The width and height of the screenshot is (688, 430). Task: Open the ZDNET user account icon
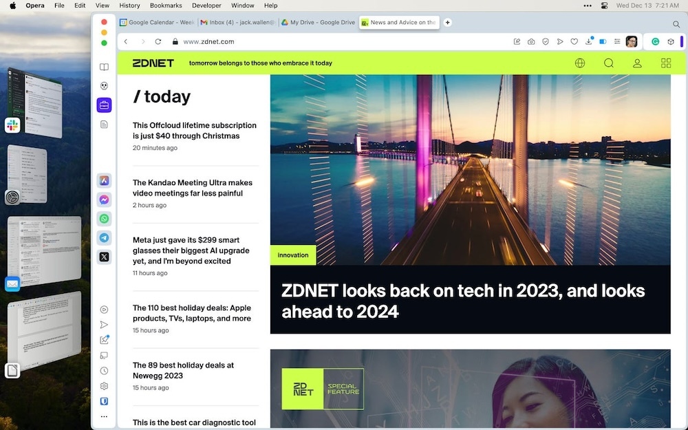click(637, 63)
